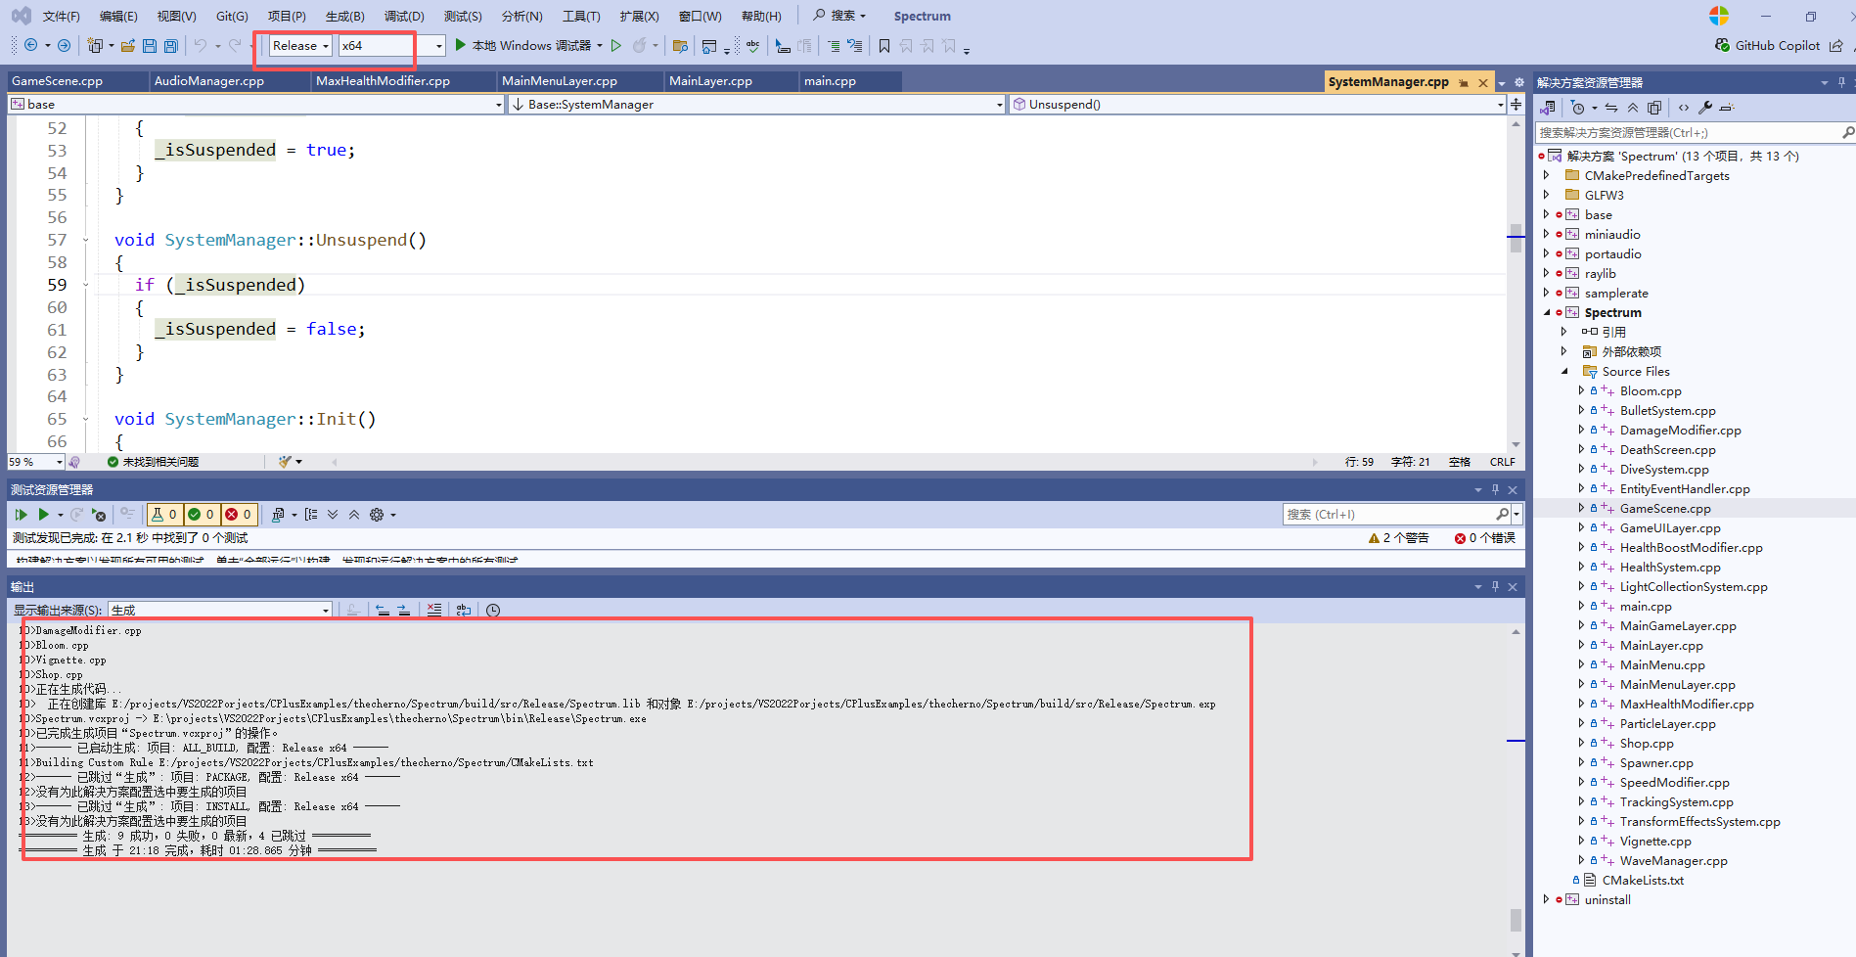Clear all output in the Output panel
Image resolution: width=1856 pixels, height=957 pixels.
[x=434, y=610]
